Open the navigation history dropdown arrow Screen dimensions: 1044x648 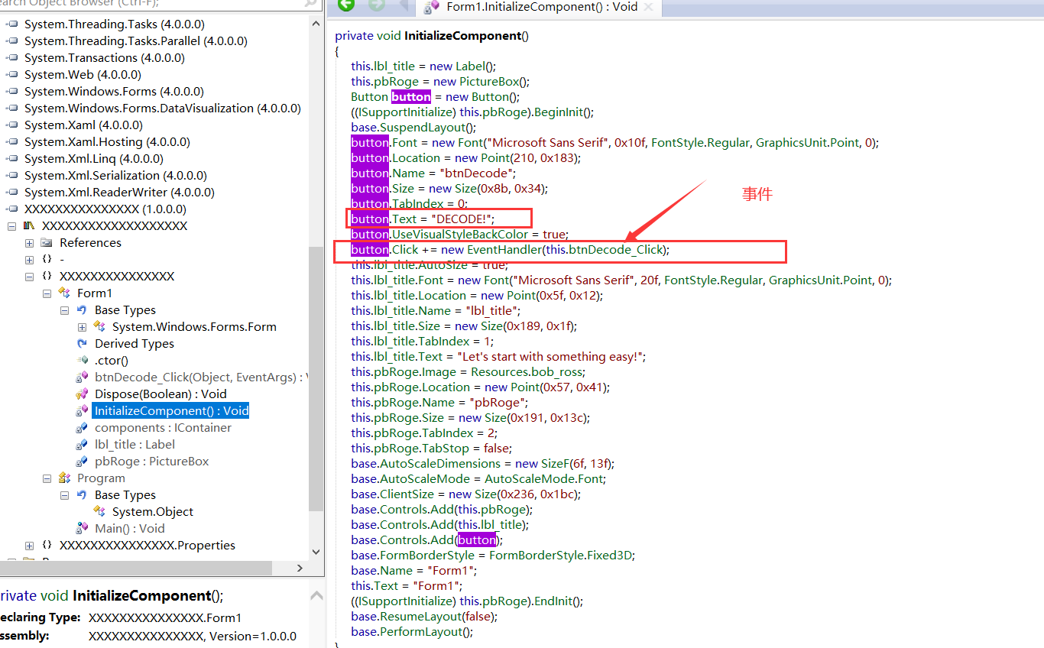(x=404, y=7)
